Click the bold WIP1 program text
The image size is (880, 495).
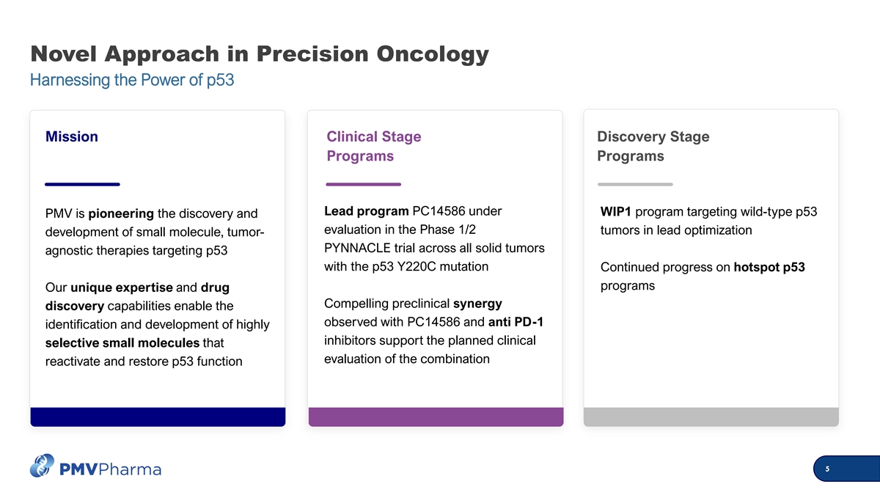coord(615,212)
